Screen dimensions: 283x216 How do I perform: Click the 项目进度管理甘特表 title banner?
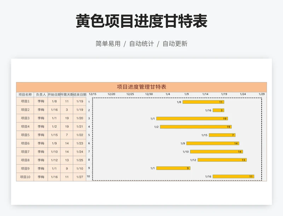tap(141, 87)
